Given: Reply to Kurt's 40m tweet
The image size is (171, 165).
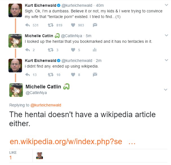Looking at the screenshot, I should 27,25.
